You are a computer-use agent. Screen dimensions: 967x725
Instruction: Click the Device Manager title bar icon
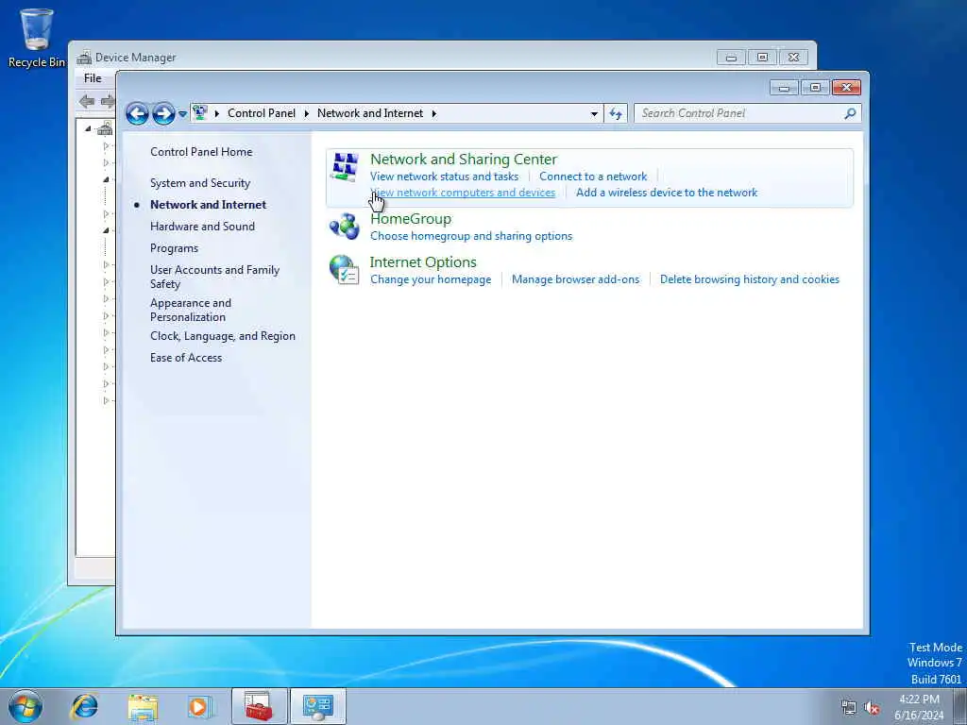point(84,58)
